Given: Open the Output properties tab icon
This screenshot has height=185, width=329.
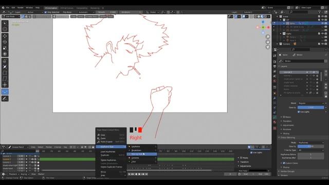Looking at the screenshot, I should [x=275, y=66].
